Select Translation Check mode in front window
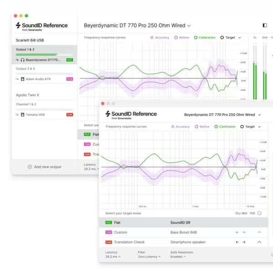 (183, 242)
